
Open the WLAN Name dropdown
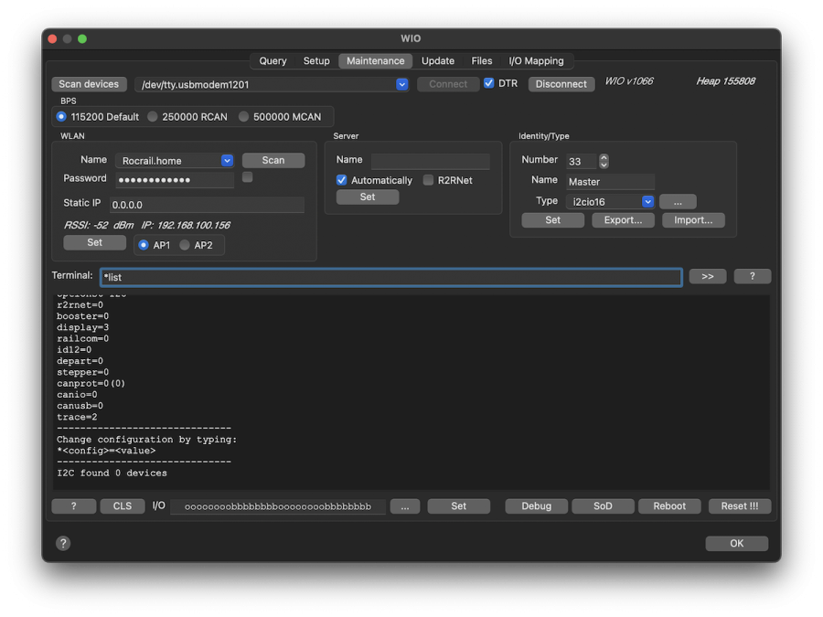tap(227, 161)
